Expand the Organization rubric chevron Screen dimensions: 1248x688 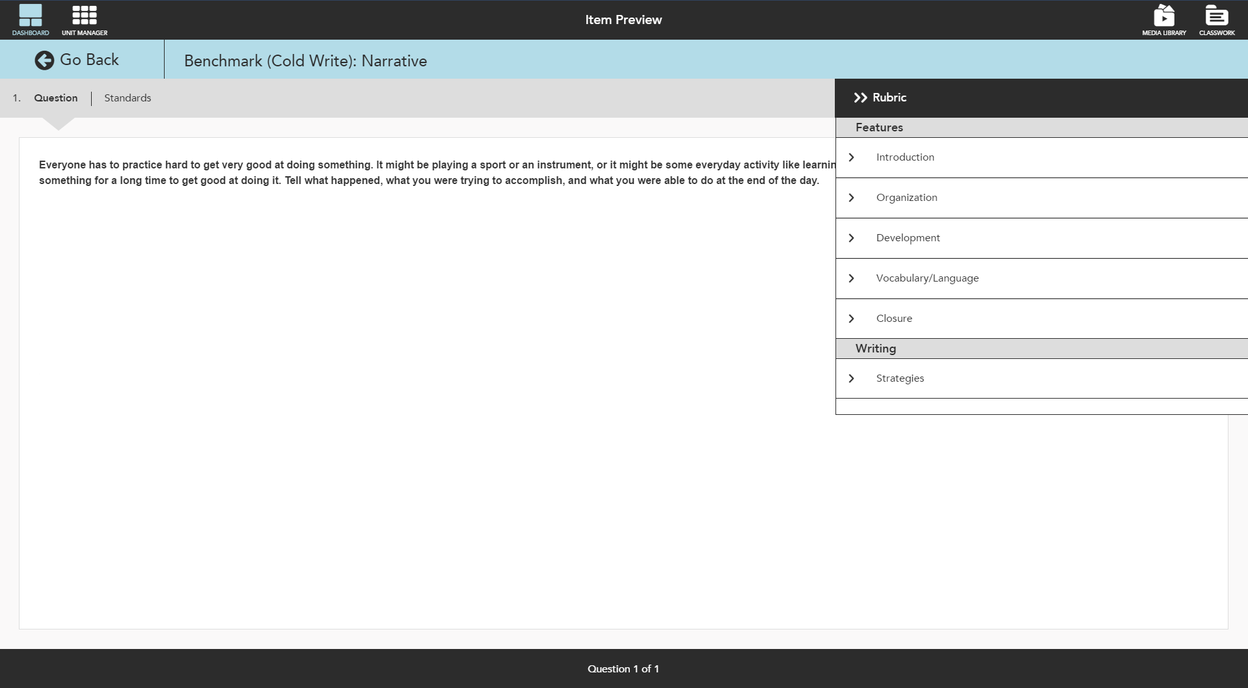pos(851,198)
